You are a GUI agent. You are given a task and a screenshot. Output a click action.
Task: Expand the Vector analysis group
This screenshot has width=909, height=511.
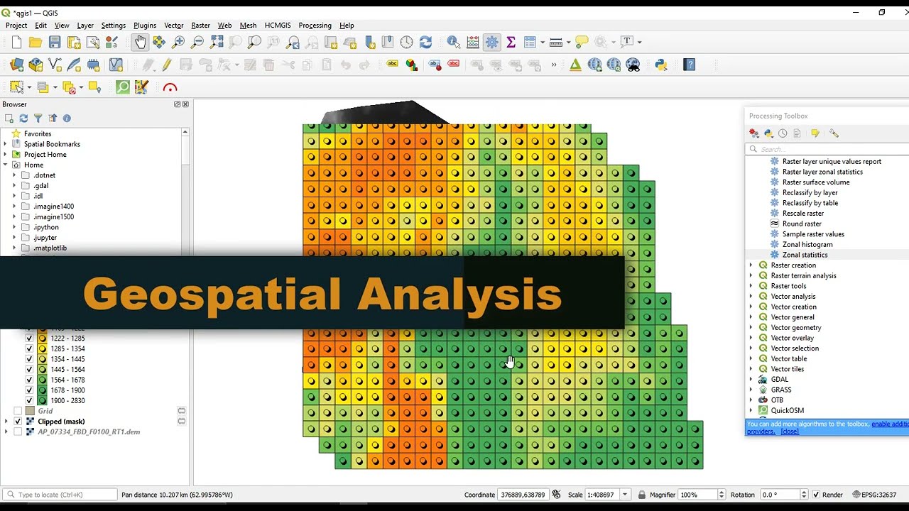click(751, 297)
